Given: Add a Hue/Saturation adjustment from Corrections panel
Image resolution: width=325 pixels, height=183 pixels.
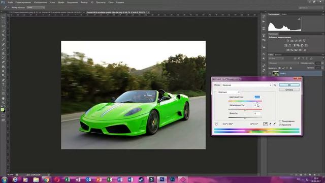Looking at the screenshot, I should pyautogui.click(x=285, y=45).
